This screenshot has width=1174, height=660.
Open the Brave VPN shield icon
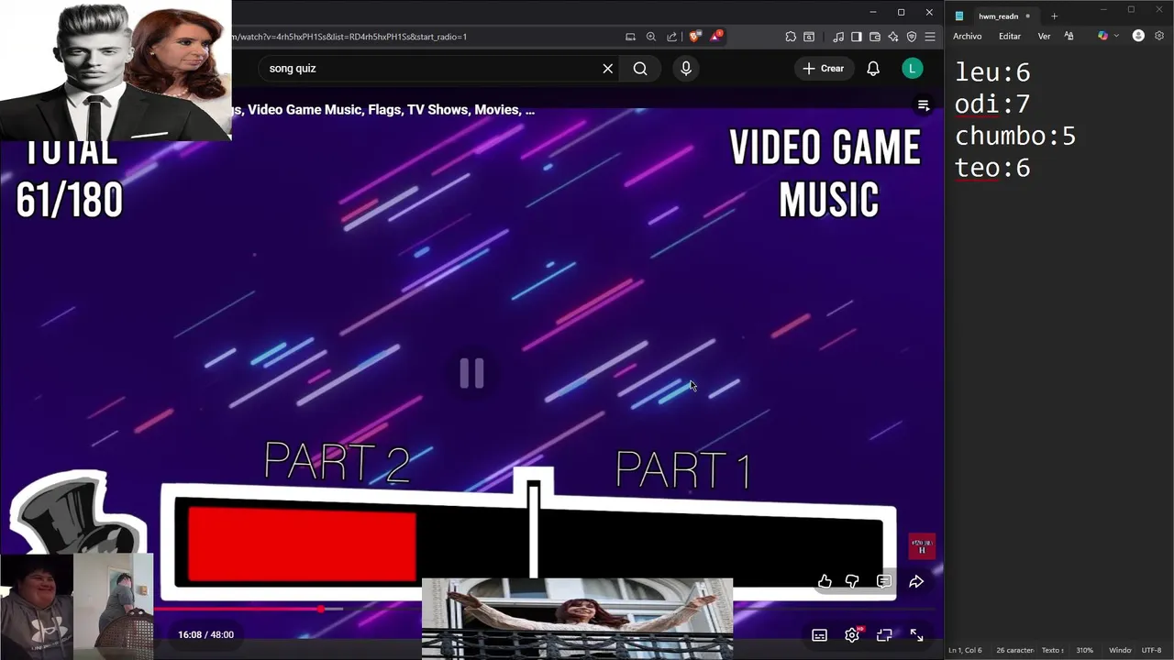pos(912,37)
